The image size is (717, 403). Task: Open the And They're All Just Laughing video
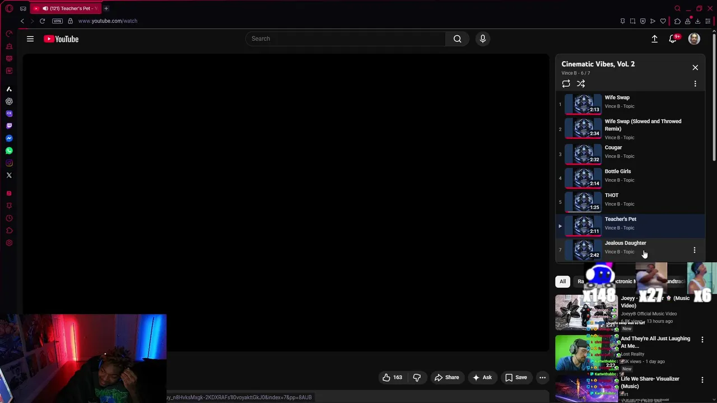655,342
